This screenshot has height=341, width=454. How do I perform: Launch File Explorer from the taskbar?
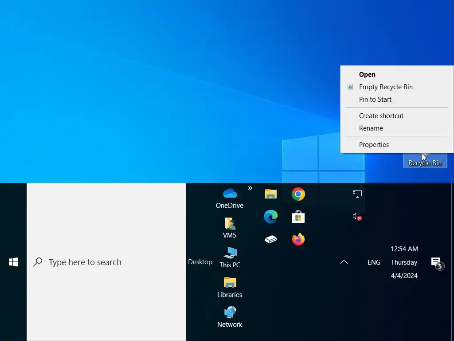[x=271, y=194]
